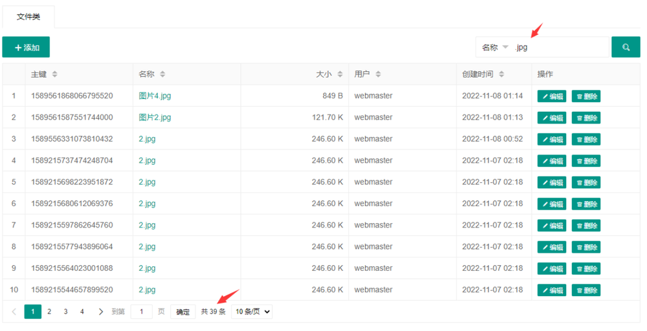This screenshot has height=331, width=647.
Task: Edit row 1 with 编辑 button
Action: [551, 96]
